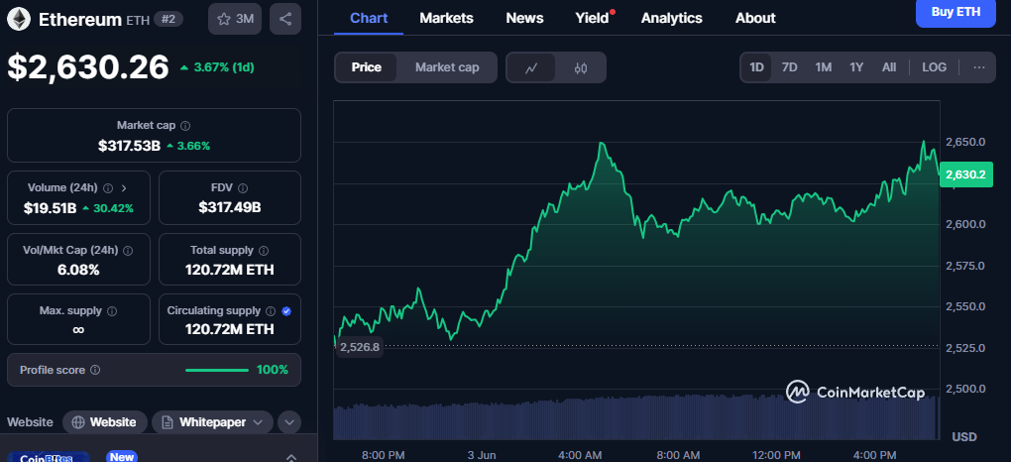1011x462 pixels.
Task: Click the 2,630.2 current price label on the chart
Action: (965, 174)
